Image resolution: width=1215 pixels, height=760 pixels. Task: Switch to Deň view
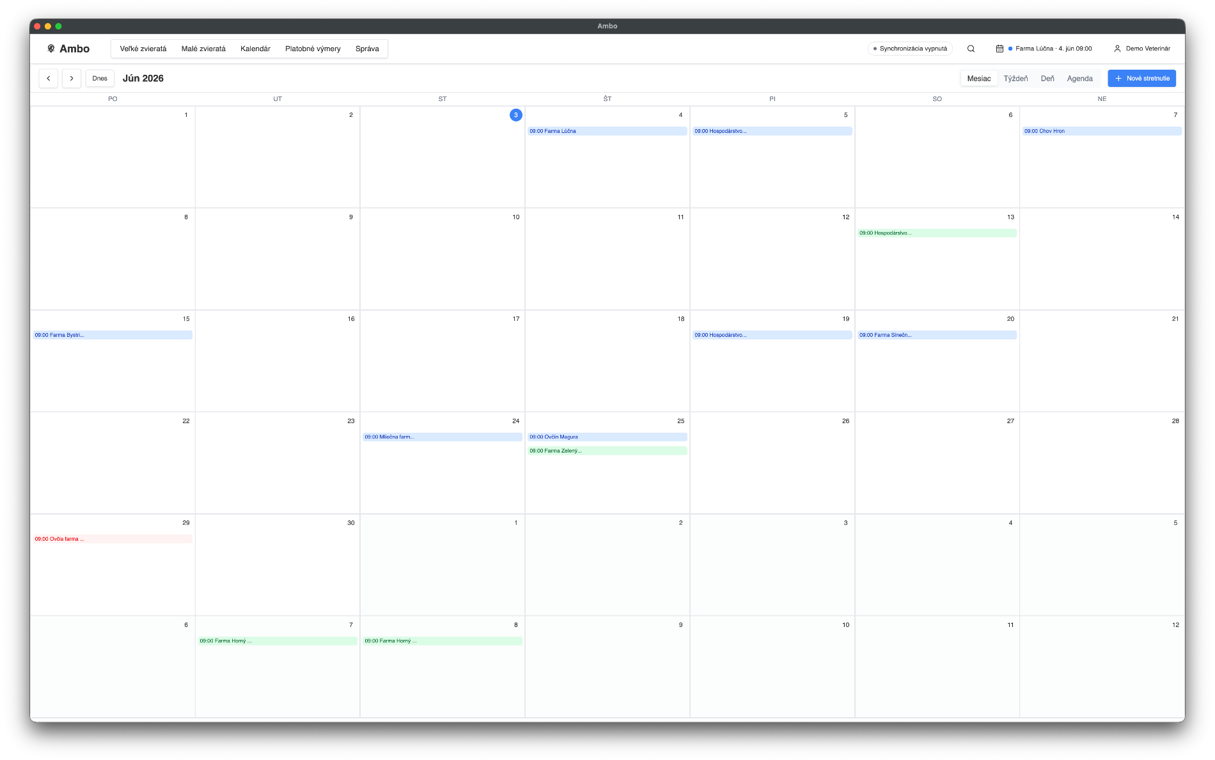pyautogui.click(x=1047, y=78)
